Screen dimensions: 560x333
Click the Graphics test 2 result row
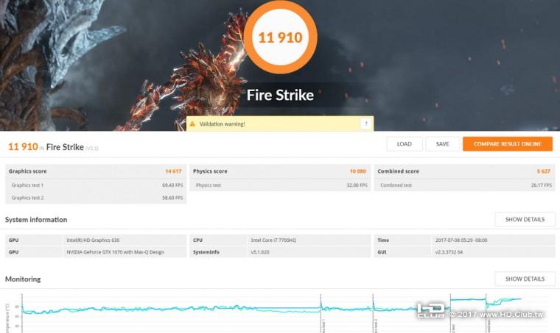click(96, 198)
